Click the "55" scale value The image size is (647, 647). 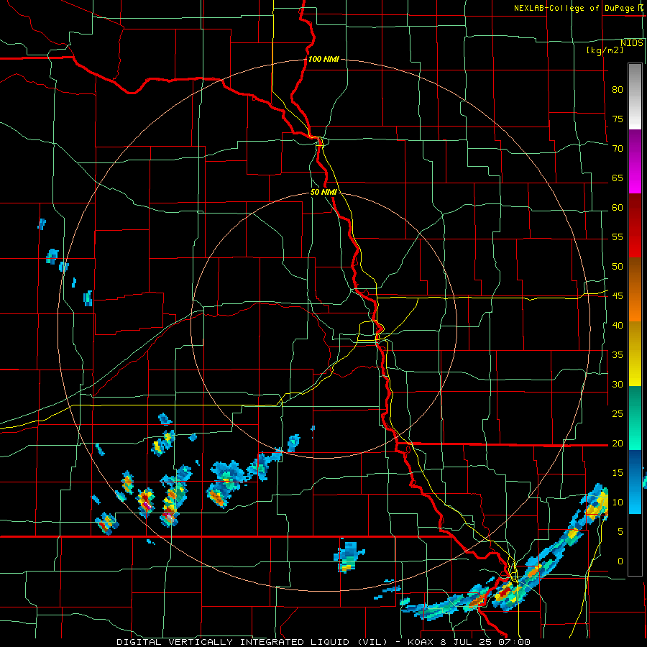tap(618, 237)
